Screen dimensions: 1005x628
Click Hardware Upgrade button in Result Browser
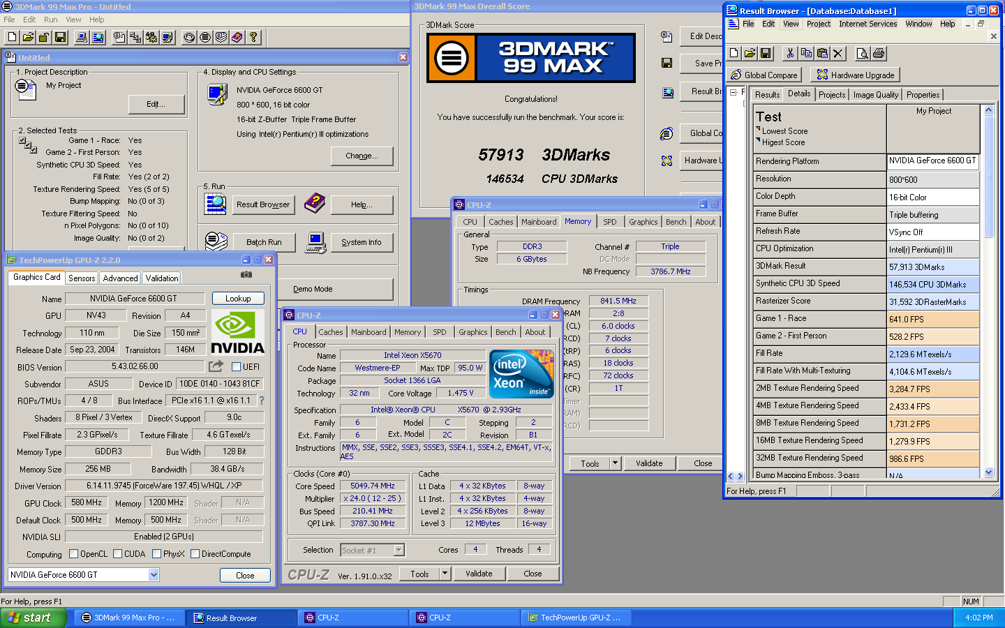pos(856,75)
